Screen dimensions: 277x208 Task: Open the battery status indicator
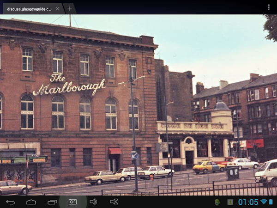click(x=271, y=202)
